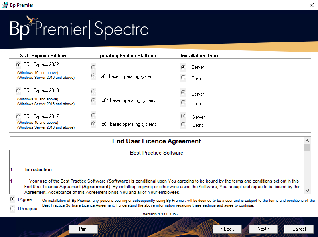Screen dimensions: 318x237
Task: Click the Bp Premier title bar icon
Action: (x=5, y=5)
